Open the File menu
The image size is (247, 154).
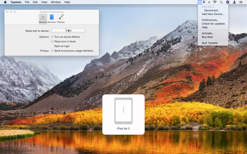(27, 2)
